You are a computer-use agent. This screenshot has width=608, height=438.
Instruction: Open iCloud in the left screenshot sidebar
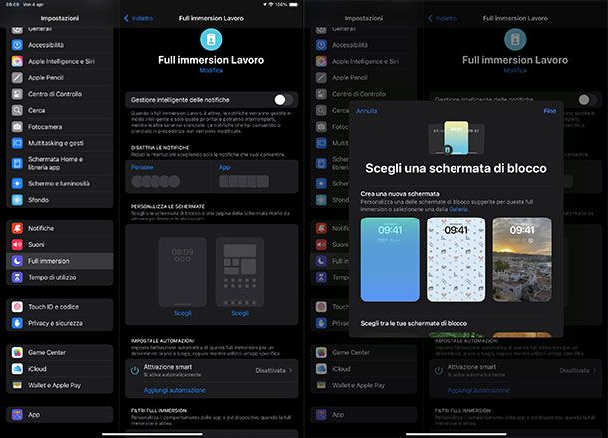pos(60,369)
